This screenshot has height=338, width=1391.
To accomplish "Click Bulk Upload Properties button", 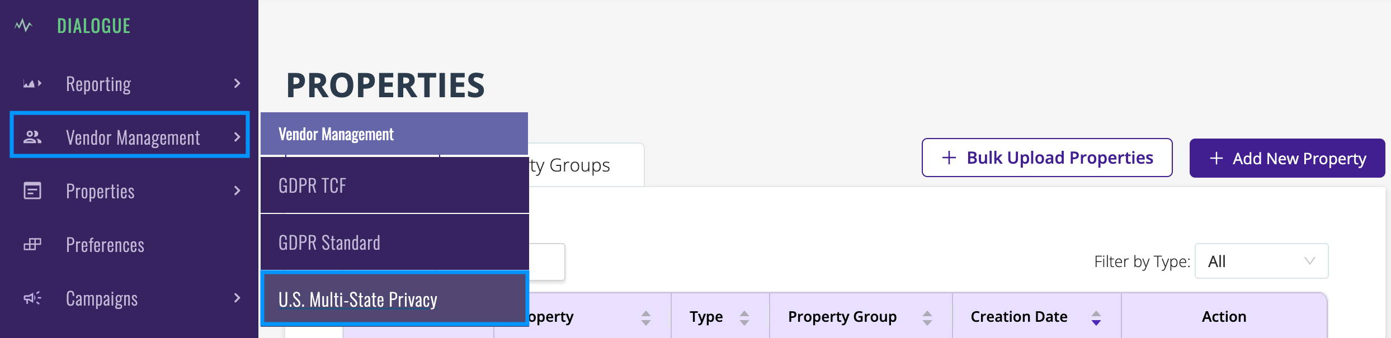I will coord(1047,158).
